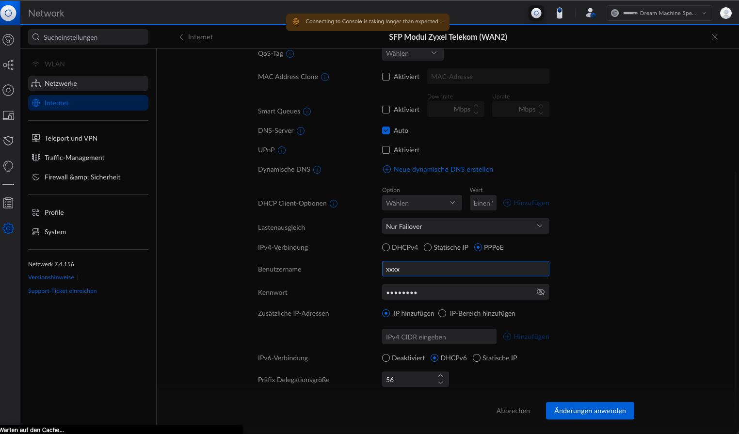Click the Abbrechen button
The image size is (739, 434).
tap(513, 411)
